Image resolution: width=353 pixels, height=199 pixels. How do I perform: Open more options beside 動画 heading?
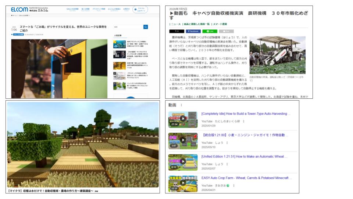pos(181,105)
